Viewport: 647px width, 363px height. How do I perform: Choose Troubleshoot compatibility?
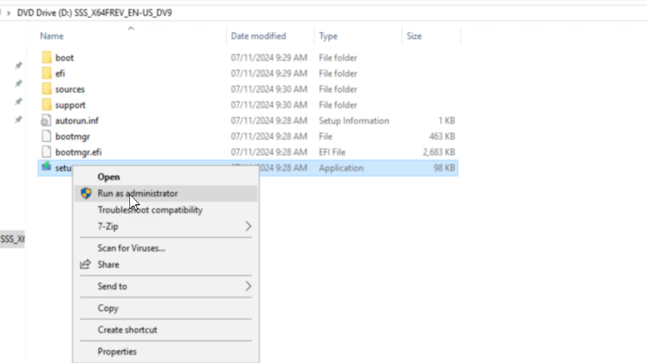point(150,210)
